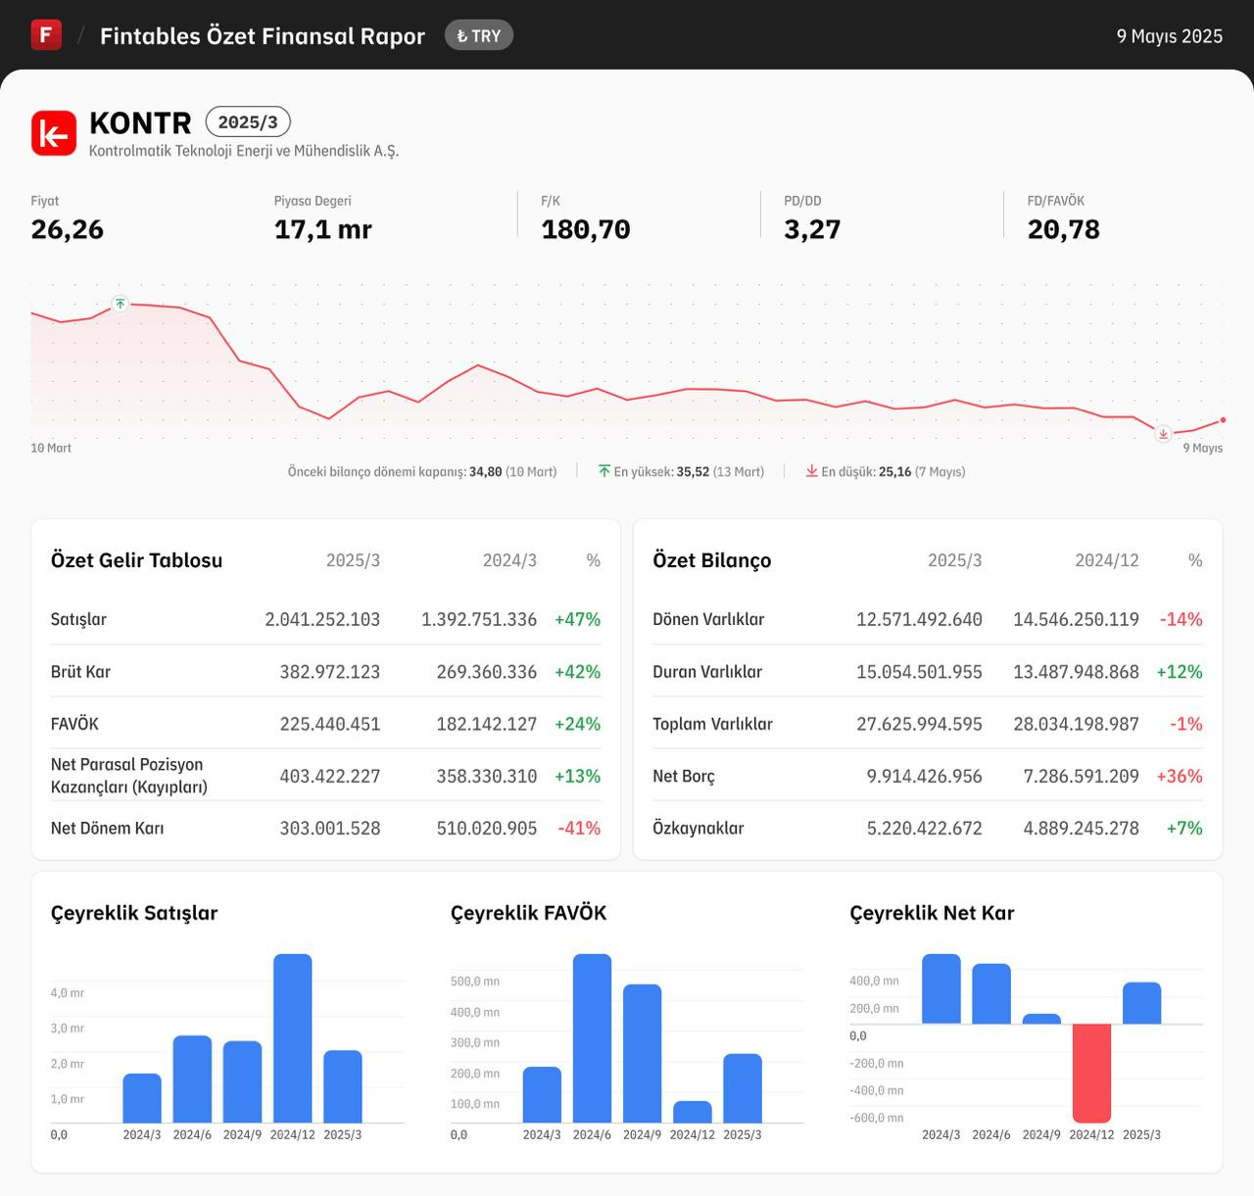Click the 9 Mayıs 2025 date
Image resolution: width=1254 pixels, height=1196 pixels.
pos(1170,36)
